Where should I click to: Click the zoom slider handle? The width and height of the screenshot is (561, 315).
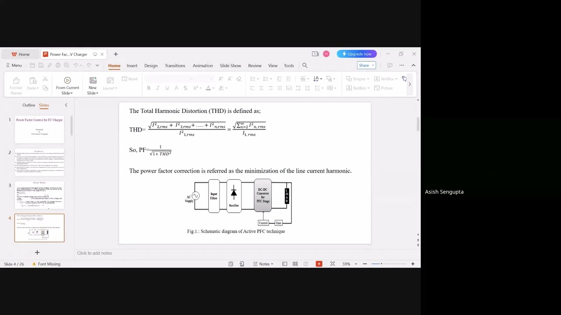[381, 264]
